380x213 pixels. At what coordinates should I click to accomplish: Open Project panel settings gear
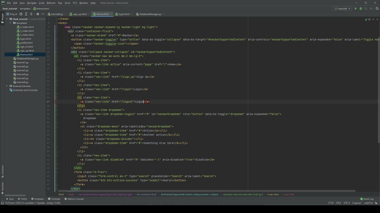point(37,14)
